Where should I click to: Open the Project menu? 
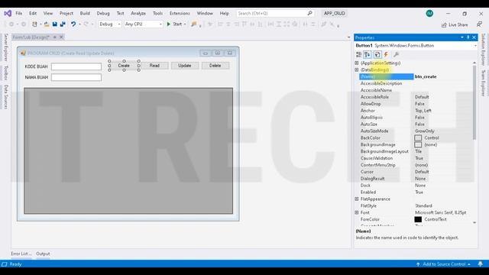pyautogui.click(x=66, y=14)
